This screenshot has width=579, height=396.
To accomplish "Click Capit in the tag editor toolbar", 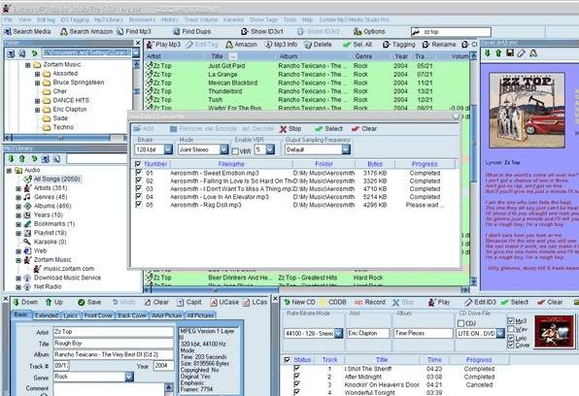I will [x=189, y=302].
